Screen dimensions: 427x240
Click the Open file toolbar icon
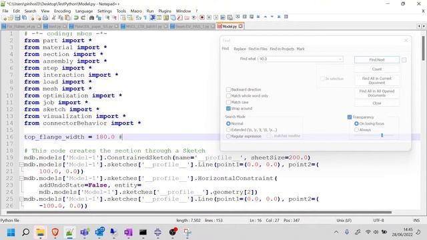[11, 18]
